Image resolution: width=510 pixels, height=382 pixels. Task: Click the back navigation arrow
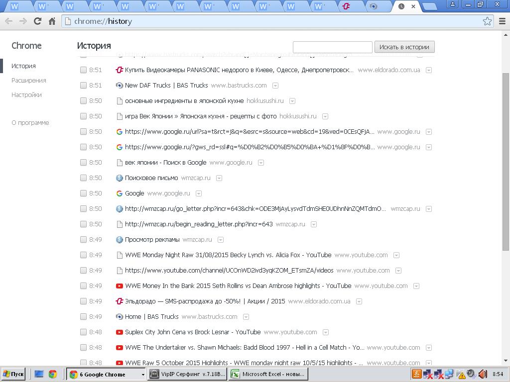pos(9,21)
